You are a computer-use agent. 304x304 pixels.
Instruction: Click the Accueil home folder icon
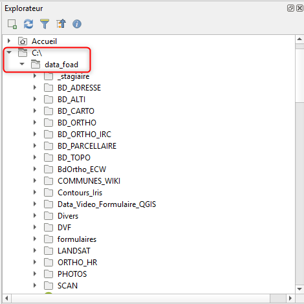23,41
